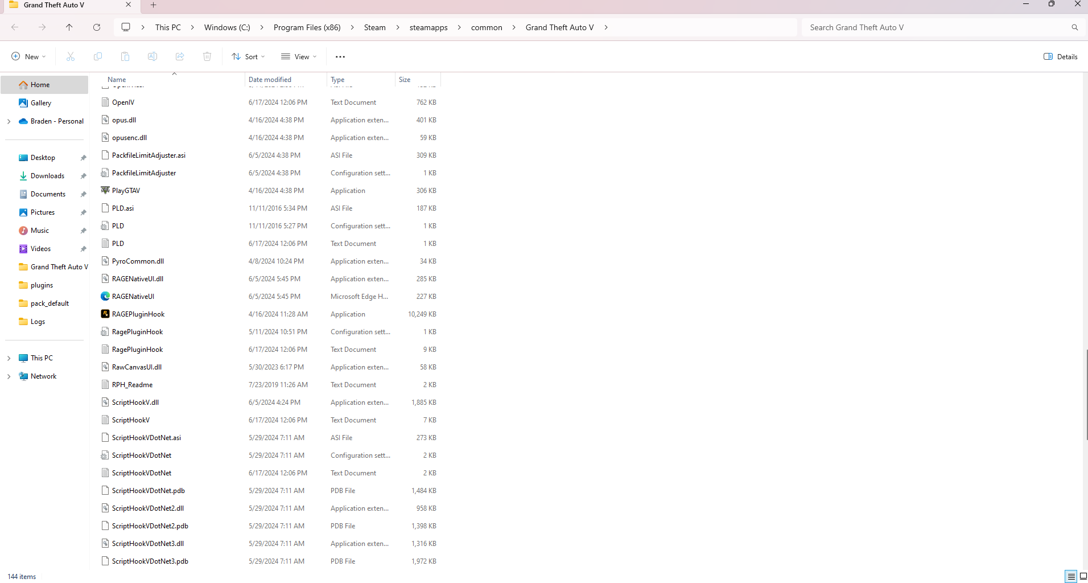
Task: Expand Braden - Personal OneDrive node
Action: [x=9, y=121]
